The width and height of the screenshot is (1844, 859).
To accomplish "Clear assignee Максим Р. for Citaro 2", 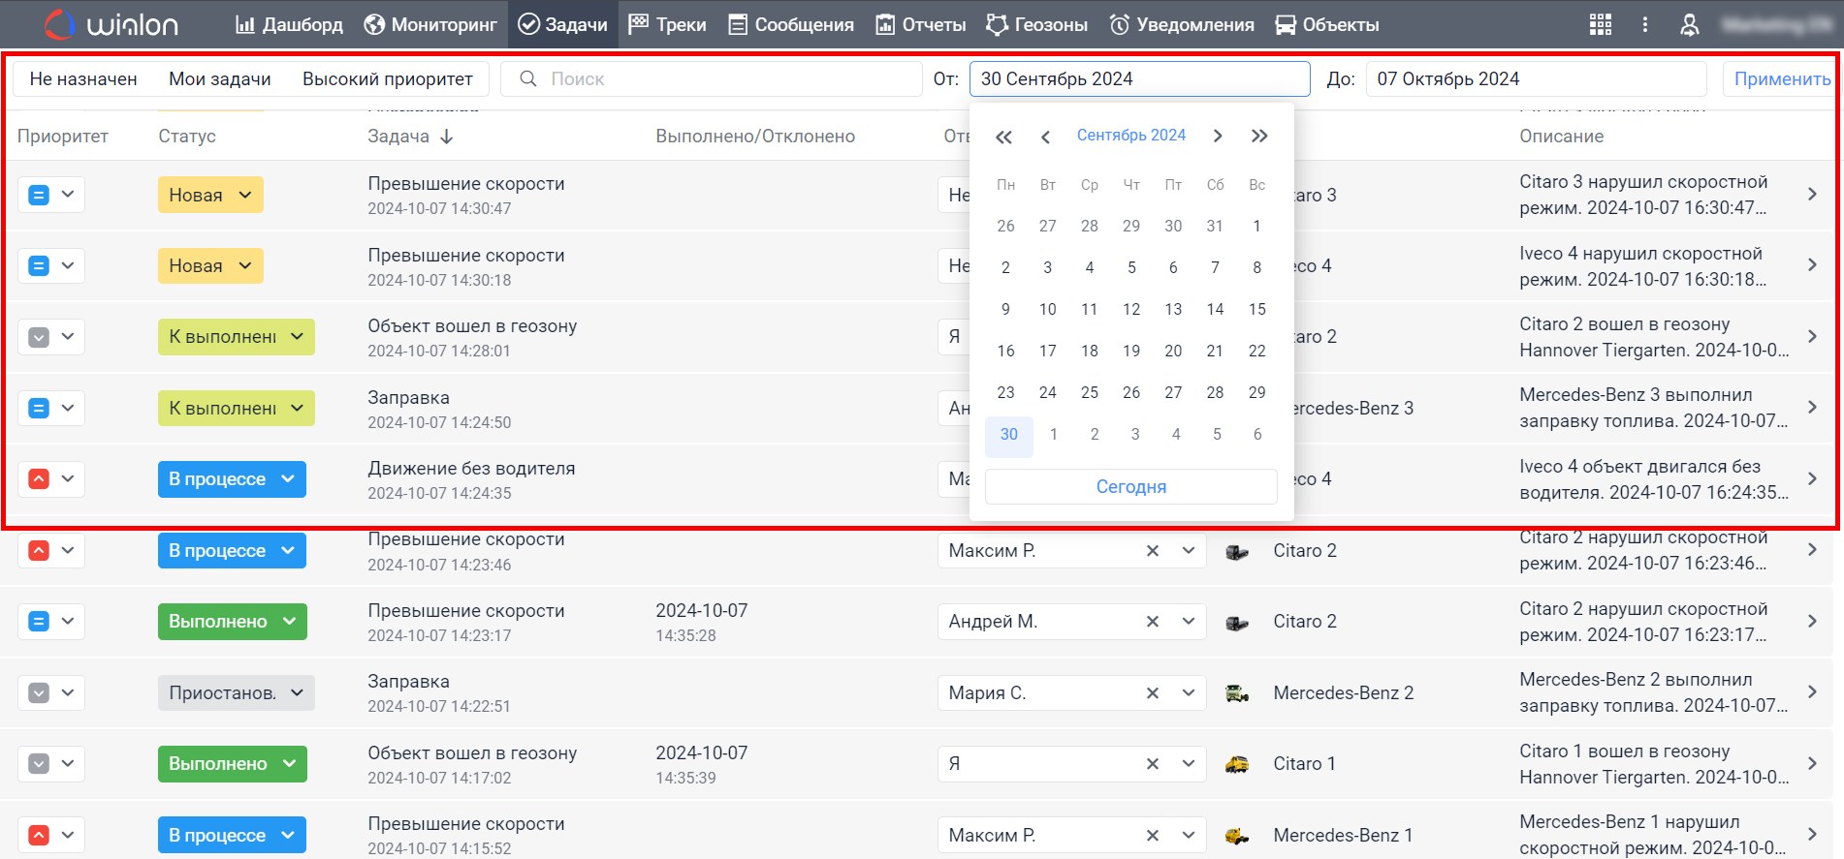I will (1152, 551).
